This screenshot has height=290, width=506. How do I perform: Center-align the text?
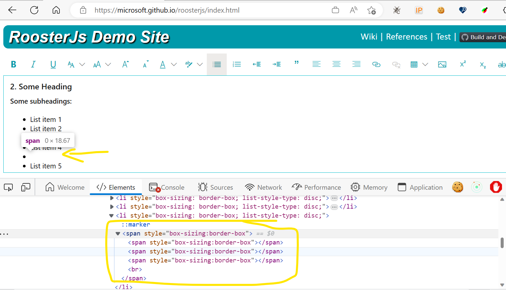click(x=336, y=64)
